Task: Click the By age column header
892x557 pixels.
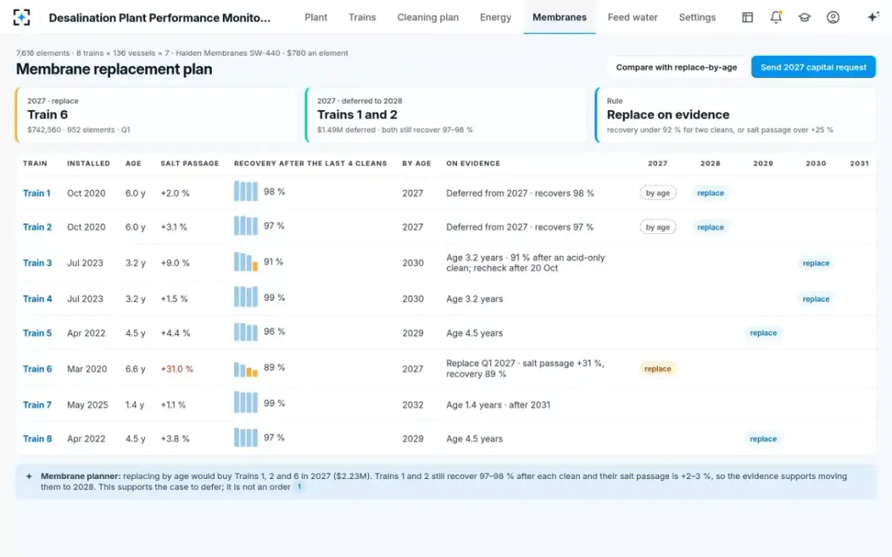Action: [x=416, y=163]
